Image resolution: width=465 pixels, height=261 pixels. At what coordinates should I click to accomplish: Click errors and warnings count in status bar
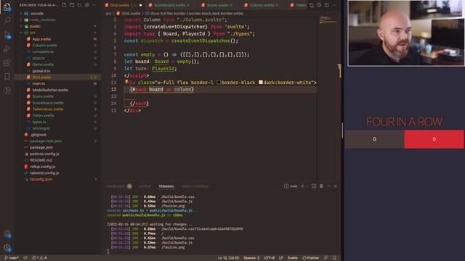(40, 258)
